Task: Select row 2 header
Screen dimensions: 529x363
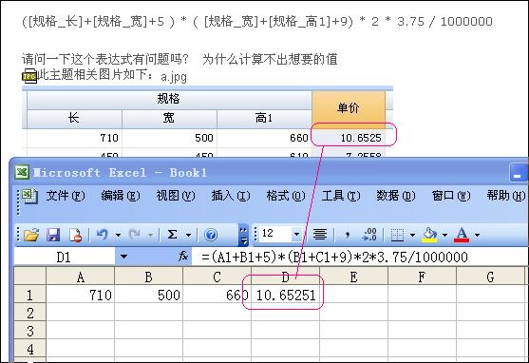Action: [29, 313]
